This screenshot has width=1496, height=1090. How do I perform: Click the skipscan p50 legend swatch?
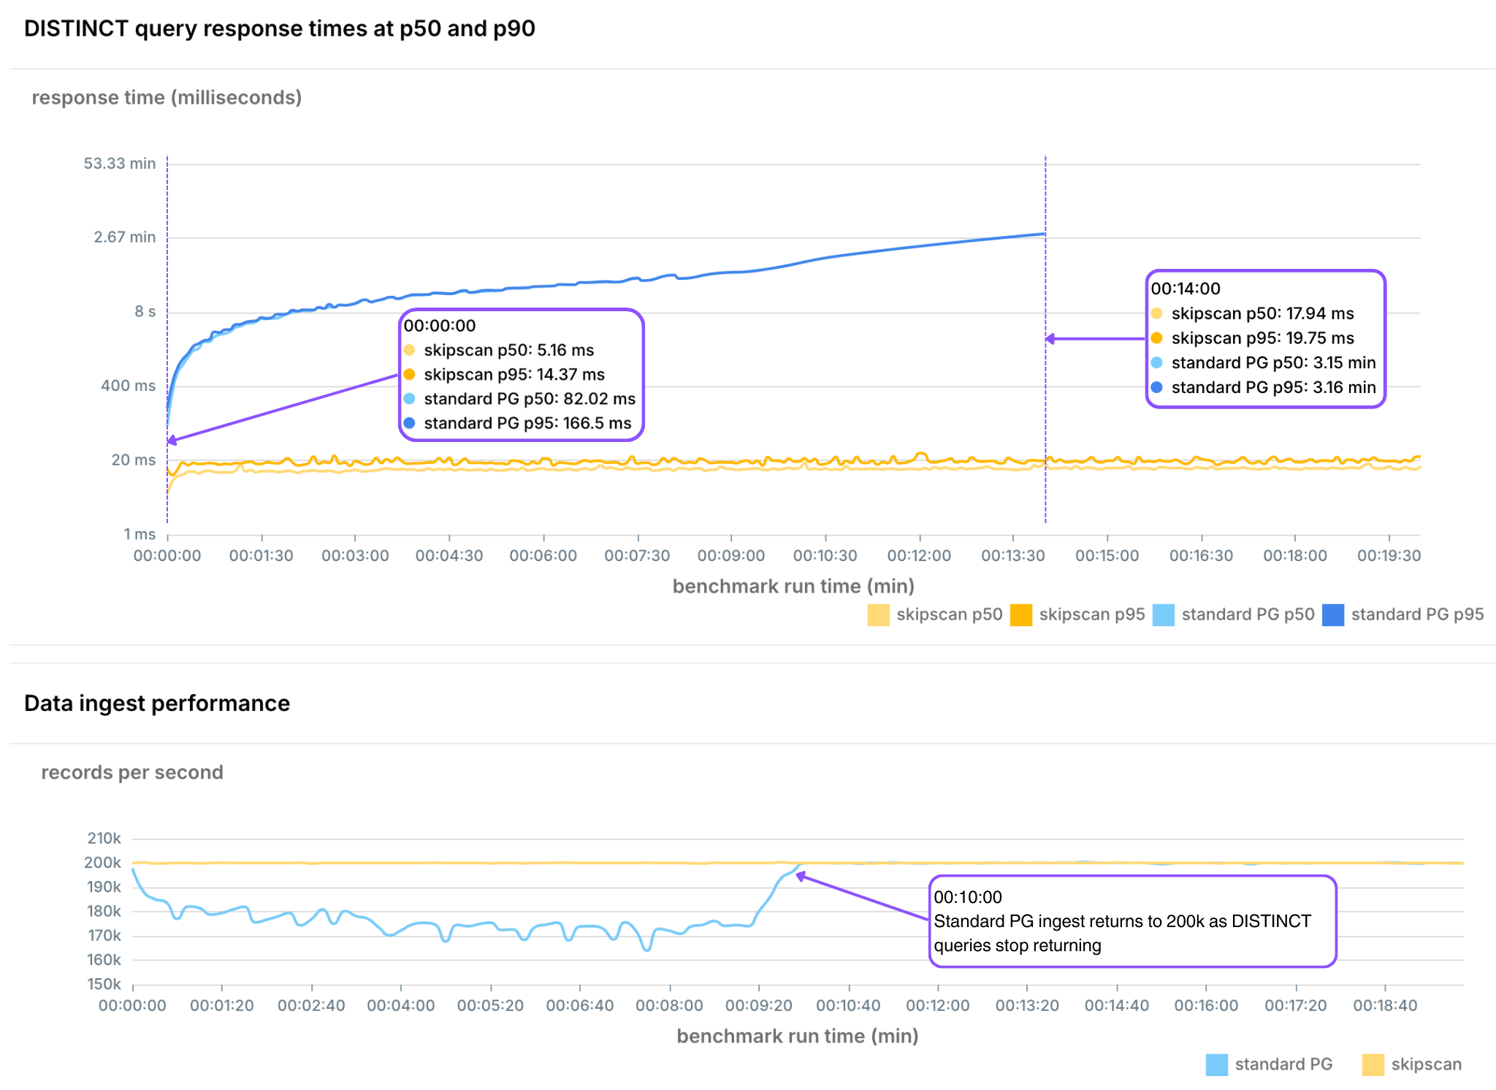pos(878,615)
